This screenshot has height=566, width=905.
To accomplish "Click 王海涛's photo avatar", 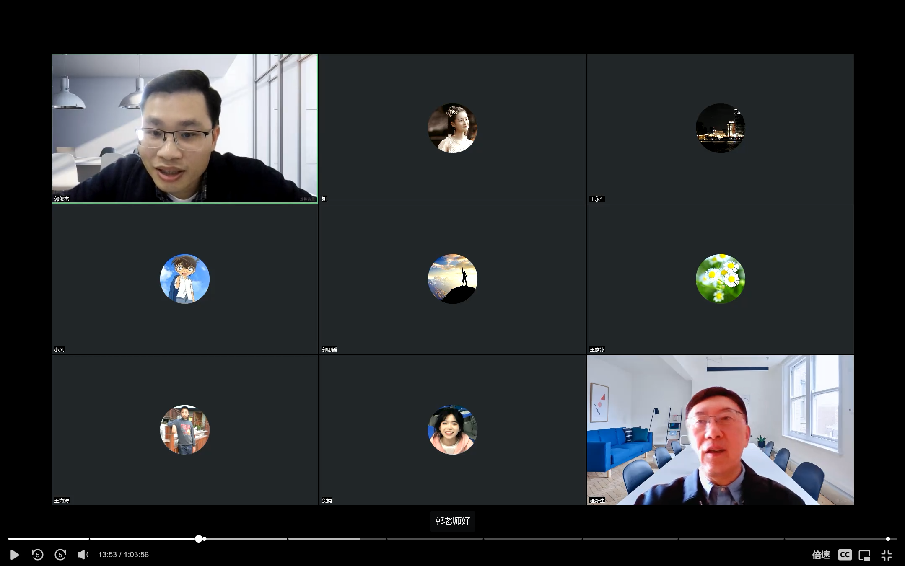I will click(x=185, y=429).
